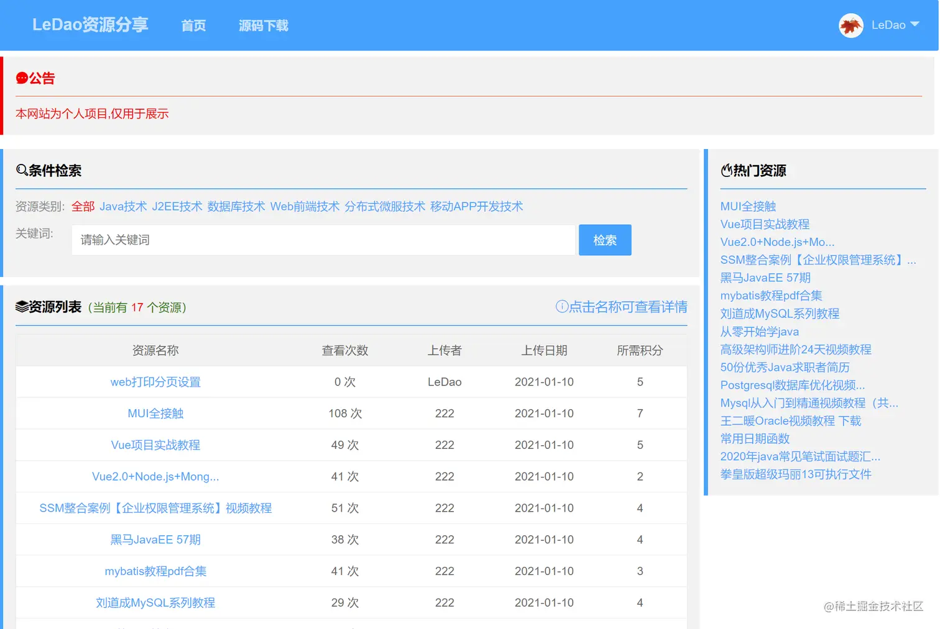Open the LeDao user dropdown arrow
Screen dimensions: 940x629
915,24
